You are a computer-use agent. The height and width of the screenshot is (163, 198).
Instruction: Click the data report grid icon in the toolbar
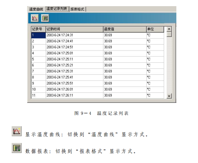tap(45, 18)
